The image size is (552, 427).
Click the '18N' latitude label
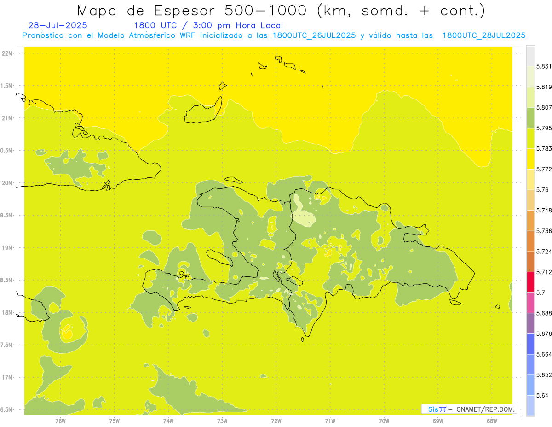point(7,313)
